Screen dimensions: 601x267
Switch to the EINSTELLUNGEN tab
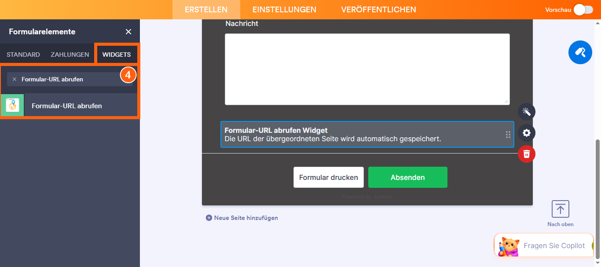coord(284,10)
